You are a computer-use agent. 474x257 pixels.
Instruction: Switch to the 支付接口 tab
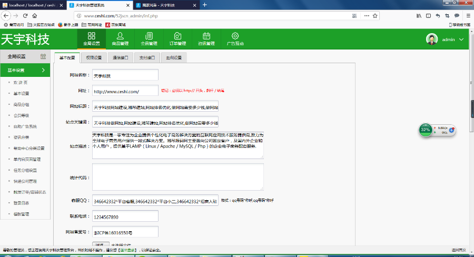(x=147, y=57)
